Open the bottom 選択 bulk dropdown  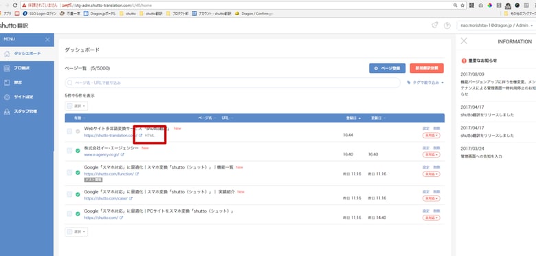(76, 232)
